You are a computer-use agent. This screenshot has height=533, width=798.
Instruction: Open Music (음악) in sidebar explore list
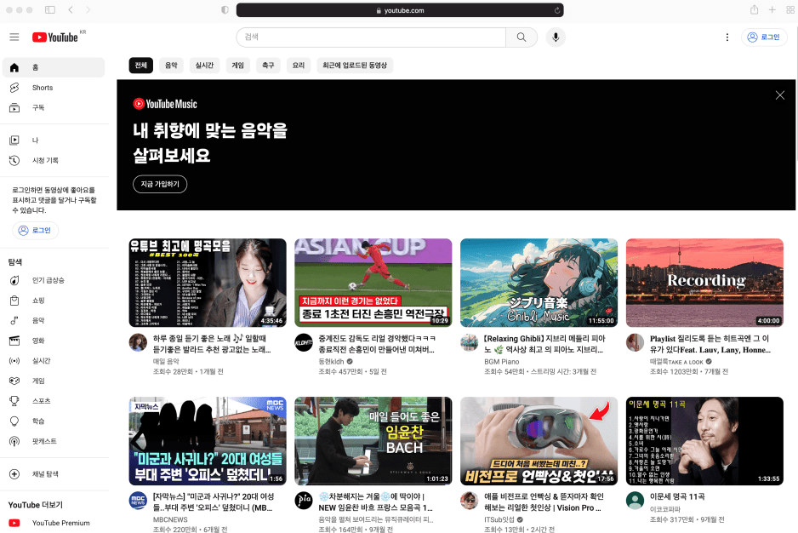(54, 320)
